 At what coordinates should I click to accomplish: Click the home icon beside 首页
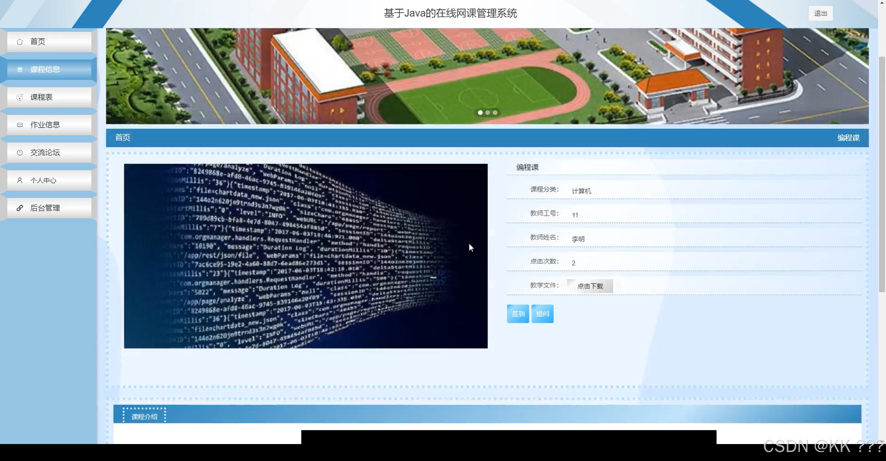20,42
